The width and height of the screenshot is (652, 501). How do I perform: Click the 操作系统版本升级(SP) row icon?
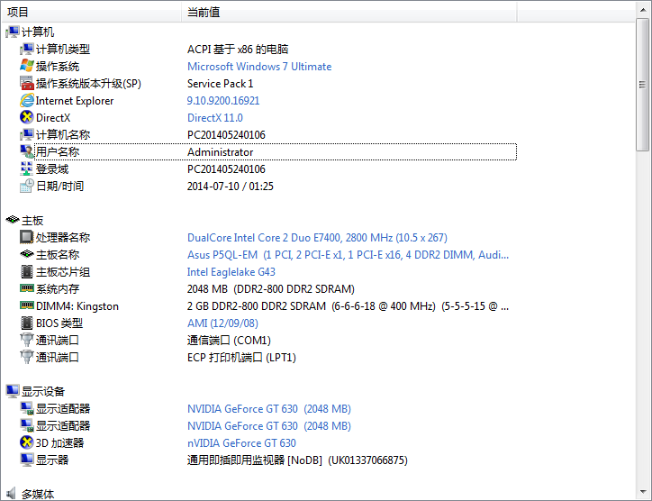pos(27,83)
